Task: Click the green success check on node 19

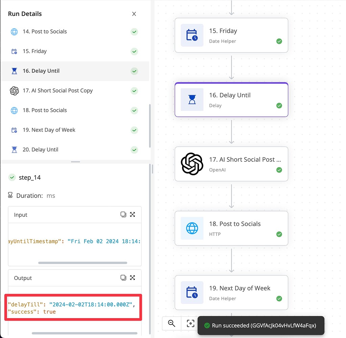Action: (x=279, y=298)
